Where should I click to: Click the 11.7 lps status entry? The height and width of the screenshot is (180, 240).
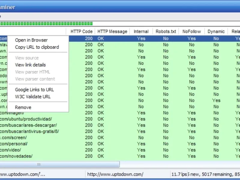point(179,174)
